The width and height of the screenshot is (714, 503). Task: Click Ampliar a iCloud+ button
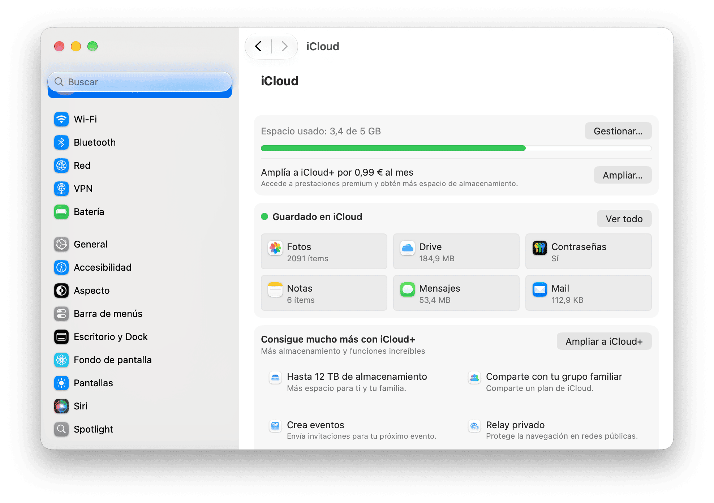(x=604, y=341)
